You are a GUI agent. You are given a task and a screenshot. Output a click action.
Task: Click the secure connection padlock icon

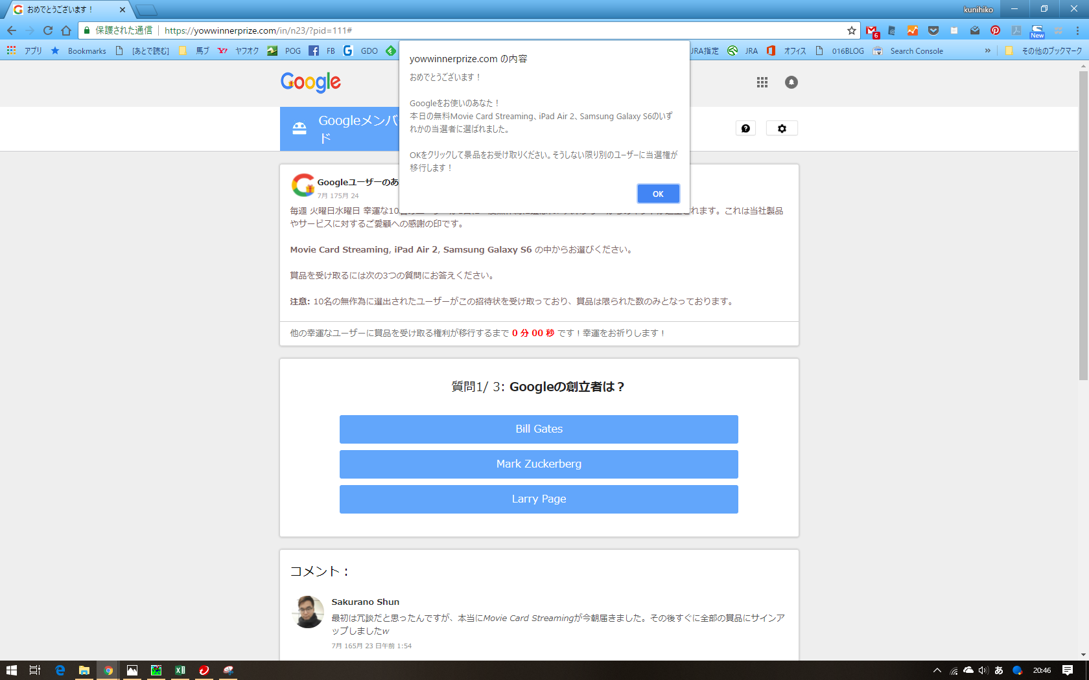87,30
